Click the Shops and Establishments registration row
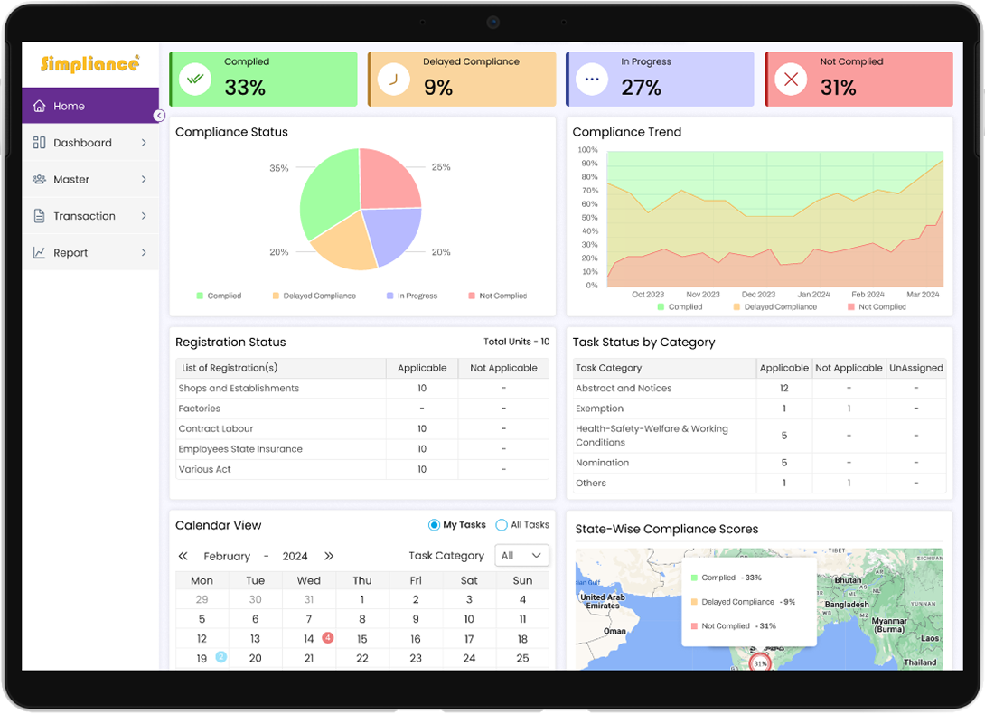985x714 pixels. [239, 389]
